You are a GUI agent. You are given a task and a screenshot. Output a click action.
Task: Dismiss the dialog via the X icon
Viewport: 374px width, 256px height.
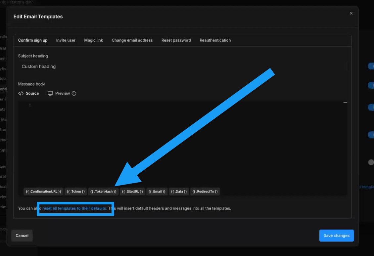pos(351,13)
